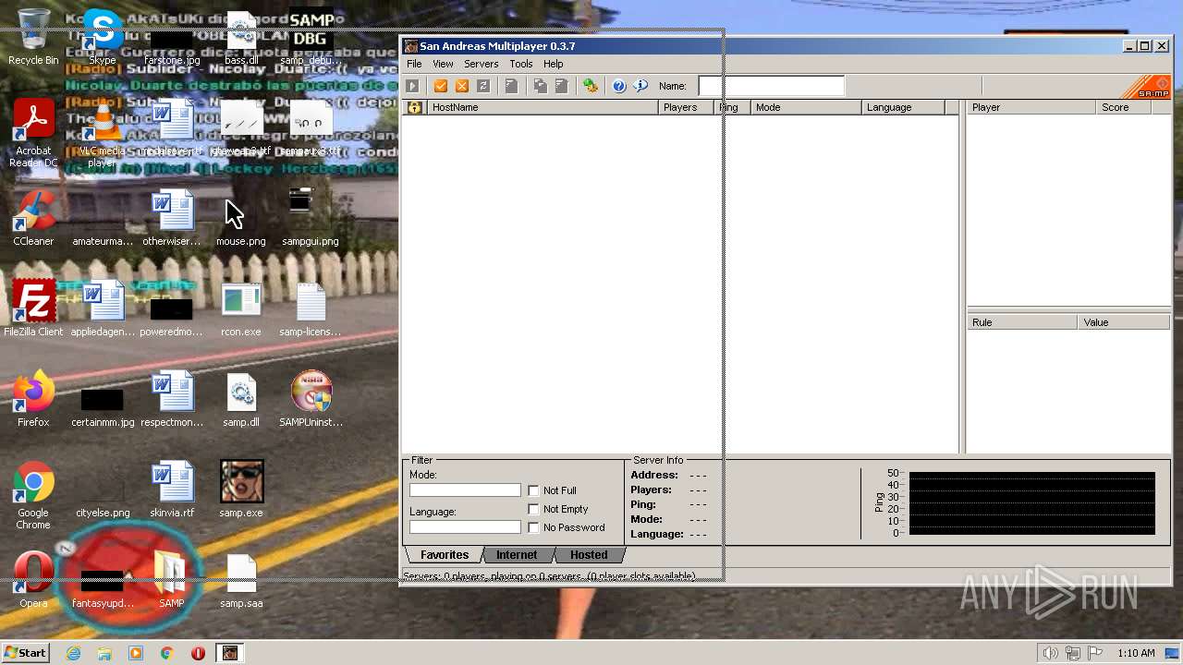Select the FileZilla Client desktop icon

point(33,309)
